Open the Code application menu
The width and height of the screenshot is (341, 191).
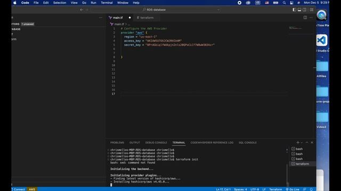click(x=25, y=3)
